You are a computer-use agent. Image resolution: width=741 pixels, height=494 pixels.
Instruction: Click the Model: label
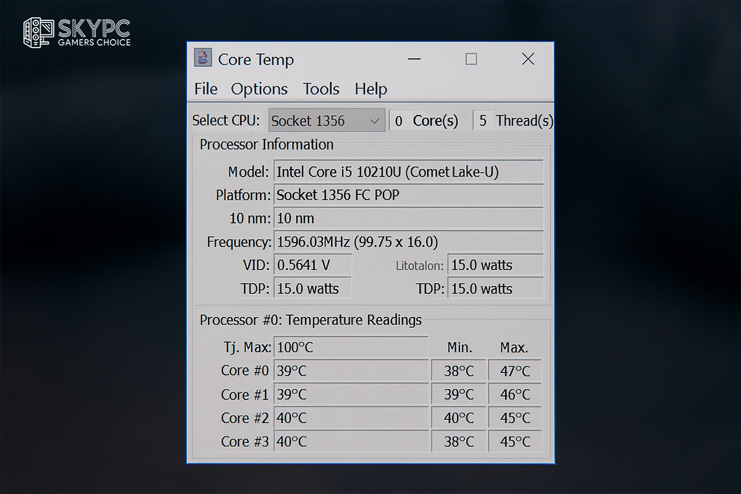[248, 172]
